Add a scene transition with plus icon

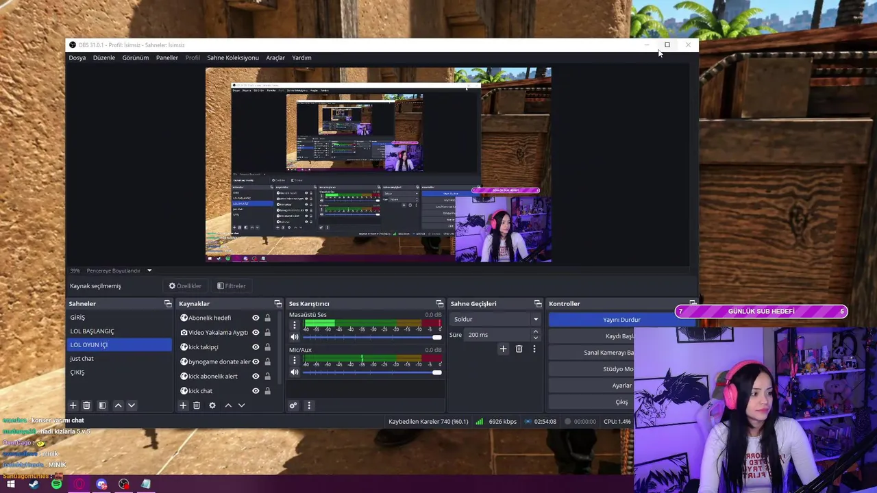click(x=503, y=349)
